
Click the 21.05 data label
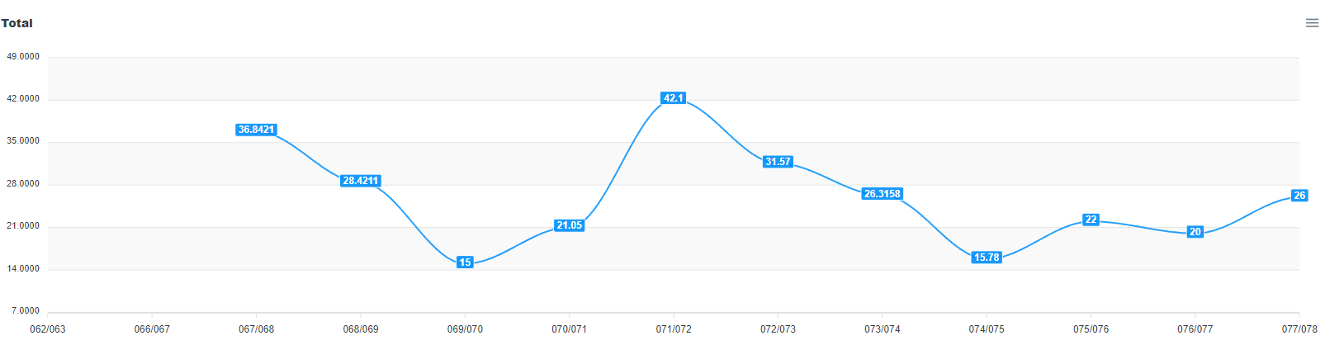pyautogui.click(x=570, y=225)
